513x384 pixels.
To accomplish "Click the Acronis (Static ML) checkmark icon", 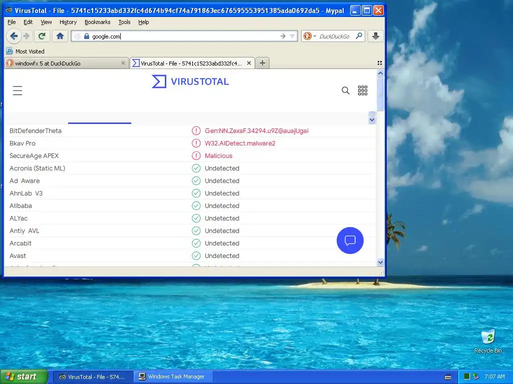I will [x=196, y=168].
